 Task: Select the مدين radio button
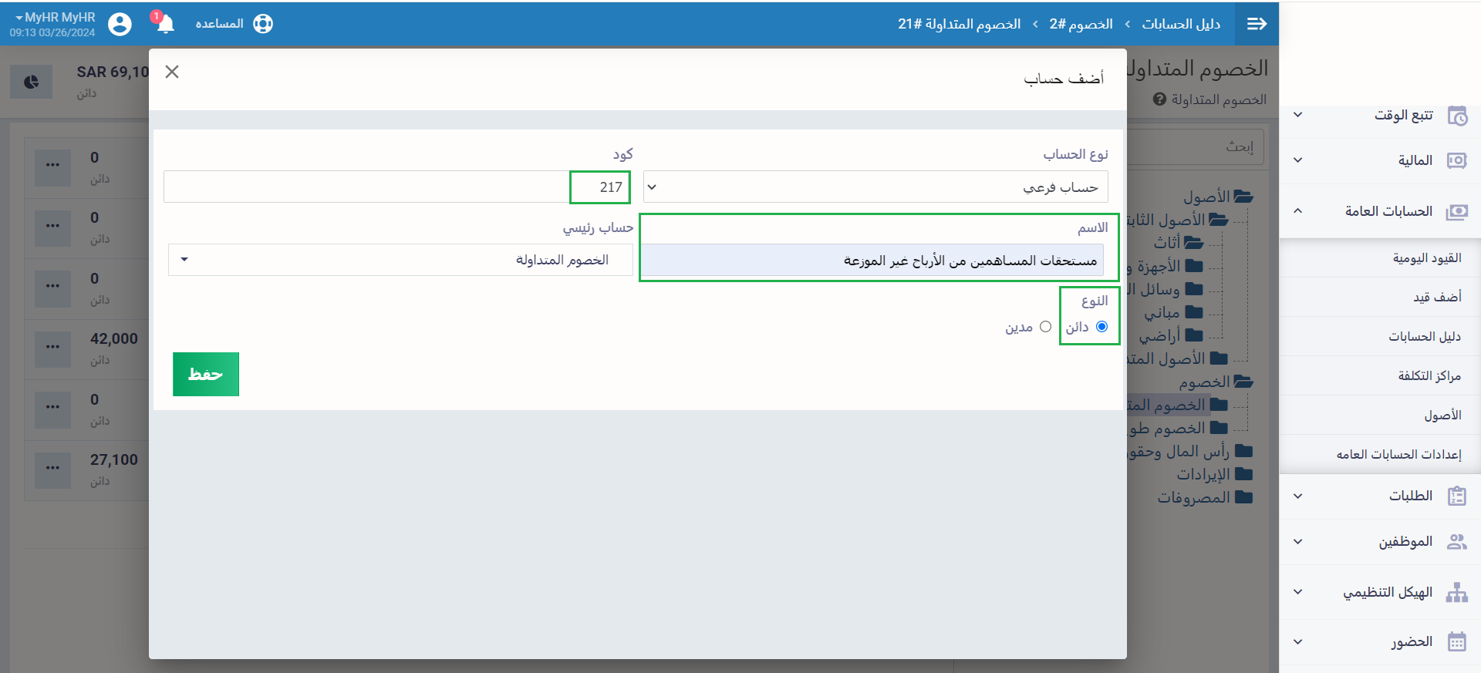(1045, 327)
